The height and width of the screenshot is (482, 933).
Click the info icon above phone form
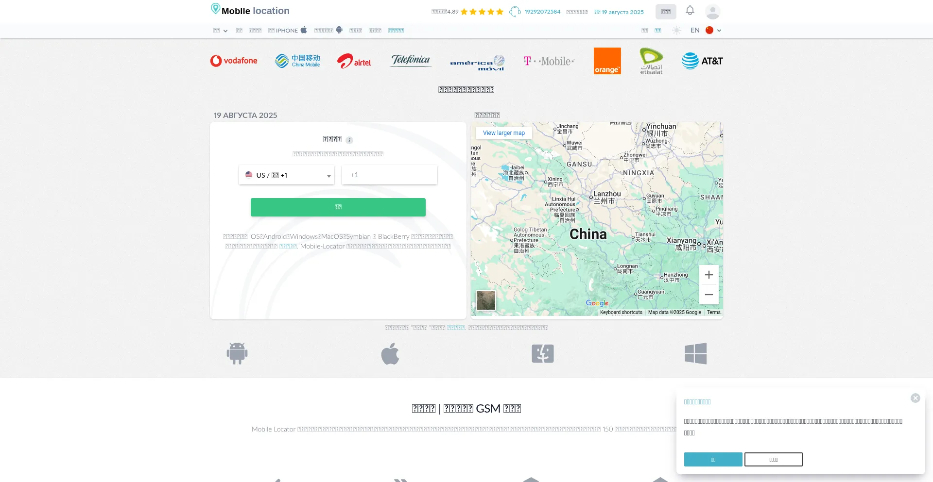click(x=349, y=140)
